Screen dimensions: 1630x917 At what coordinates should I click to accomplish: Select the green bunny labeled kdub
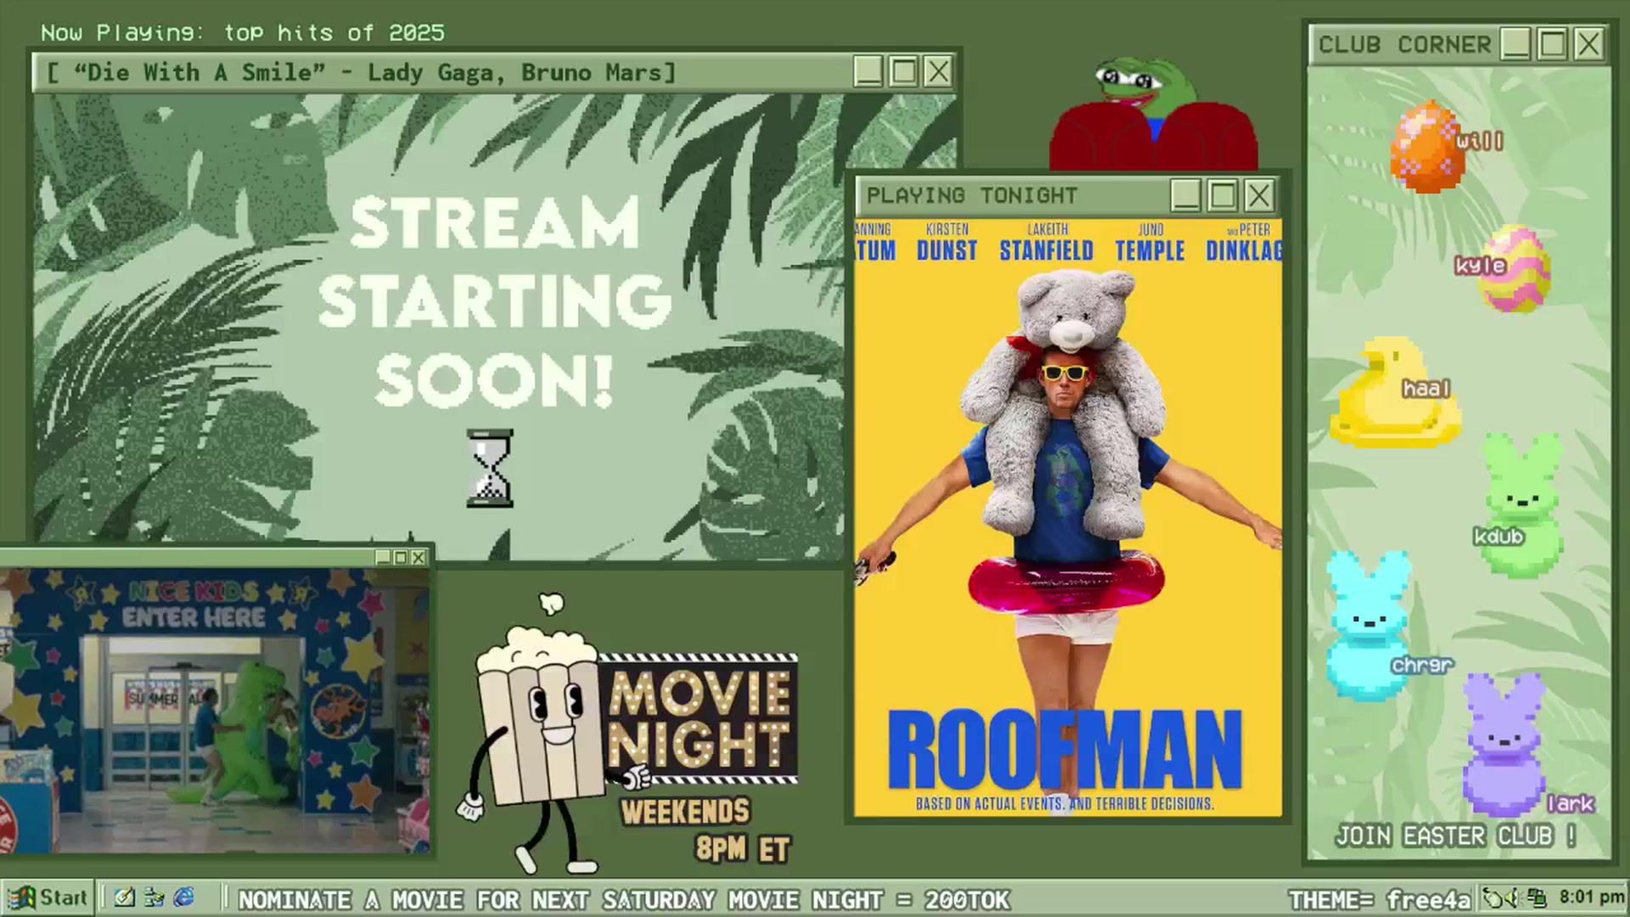[1522, 504]
